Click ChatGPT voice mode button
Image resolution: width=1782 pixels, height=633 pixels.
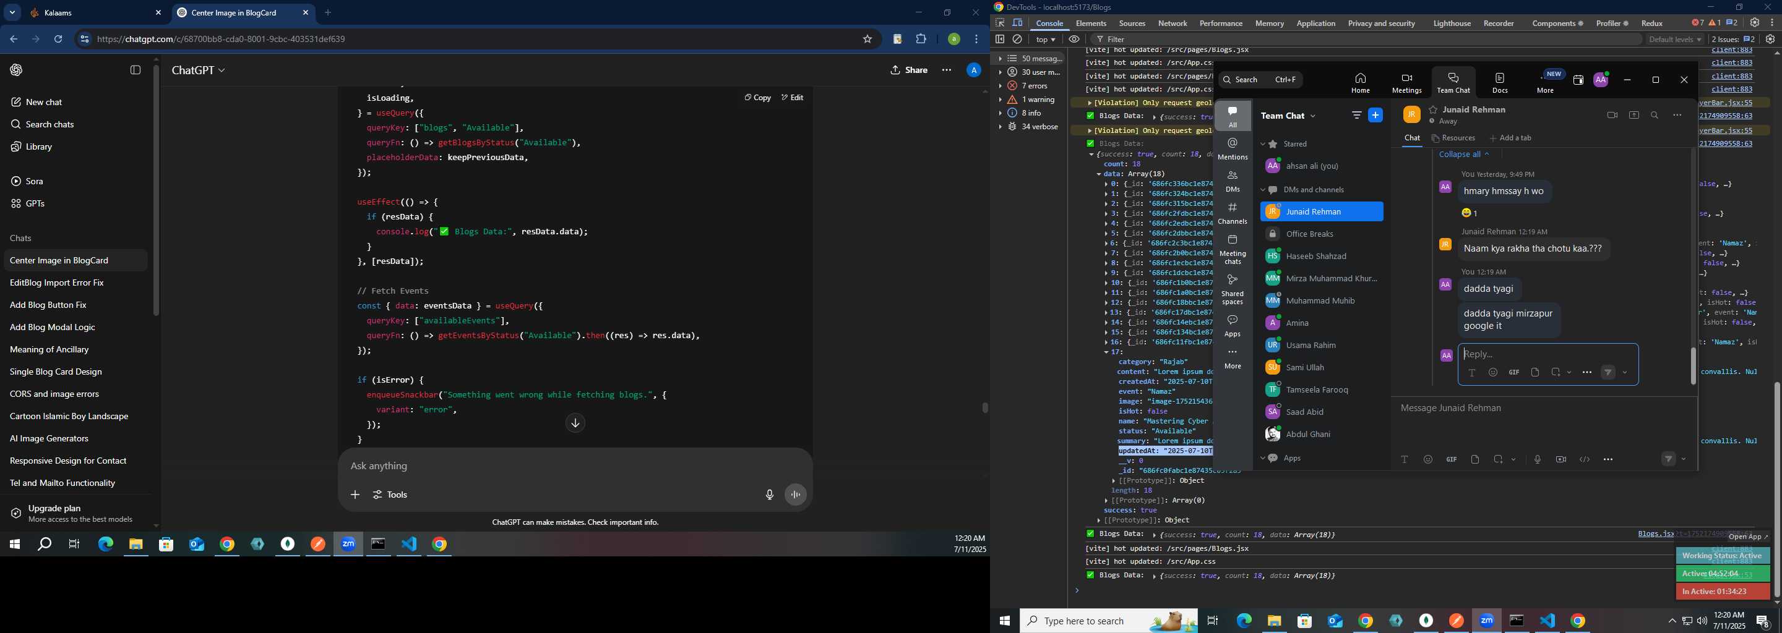pos(796,495)
